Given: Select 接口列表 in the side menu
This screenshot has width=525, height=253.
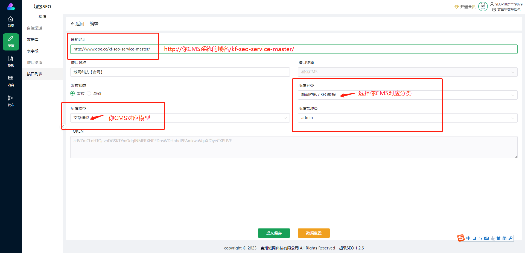Looking at the screenshot, I should [x=34, y=74].
